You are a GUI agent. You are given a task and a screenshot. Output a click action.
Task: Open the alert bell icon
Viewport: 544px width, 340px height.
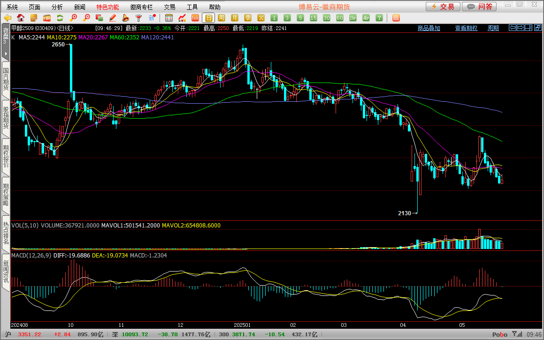coord(126,18)
